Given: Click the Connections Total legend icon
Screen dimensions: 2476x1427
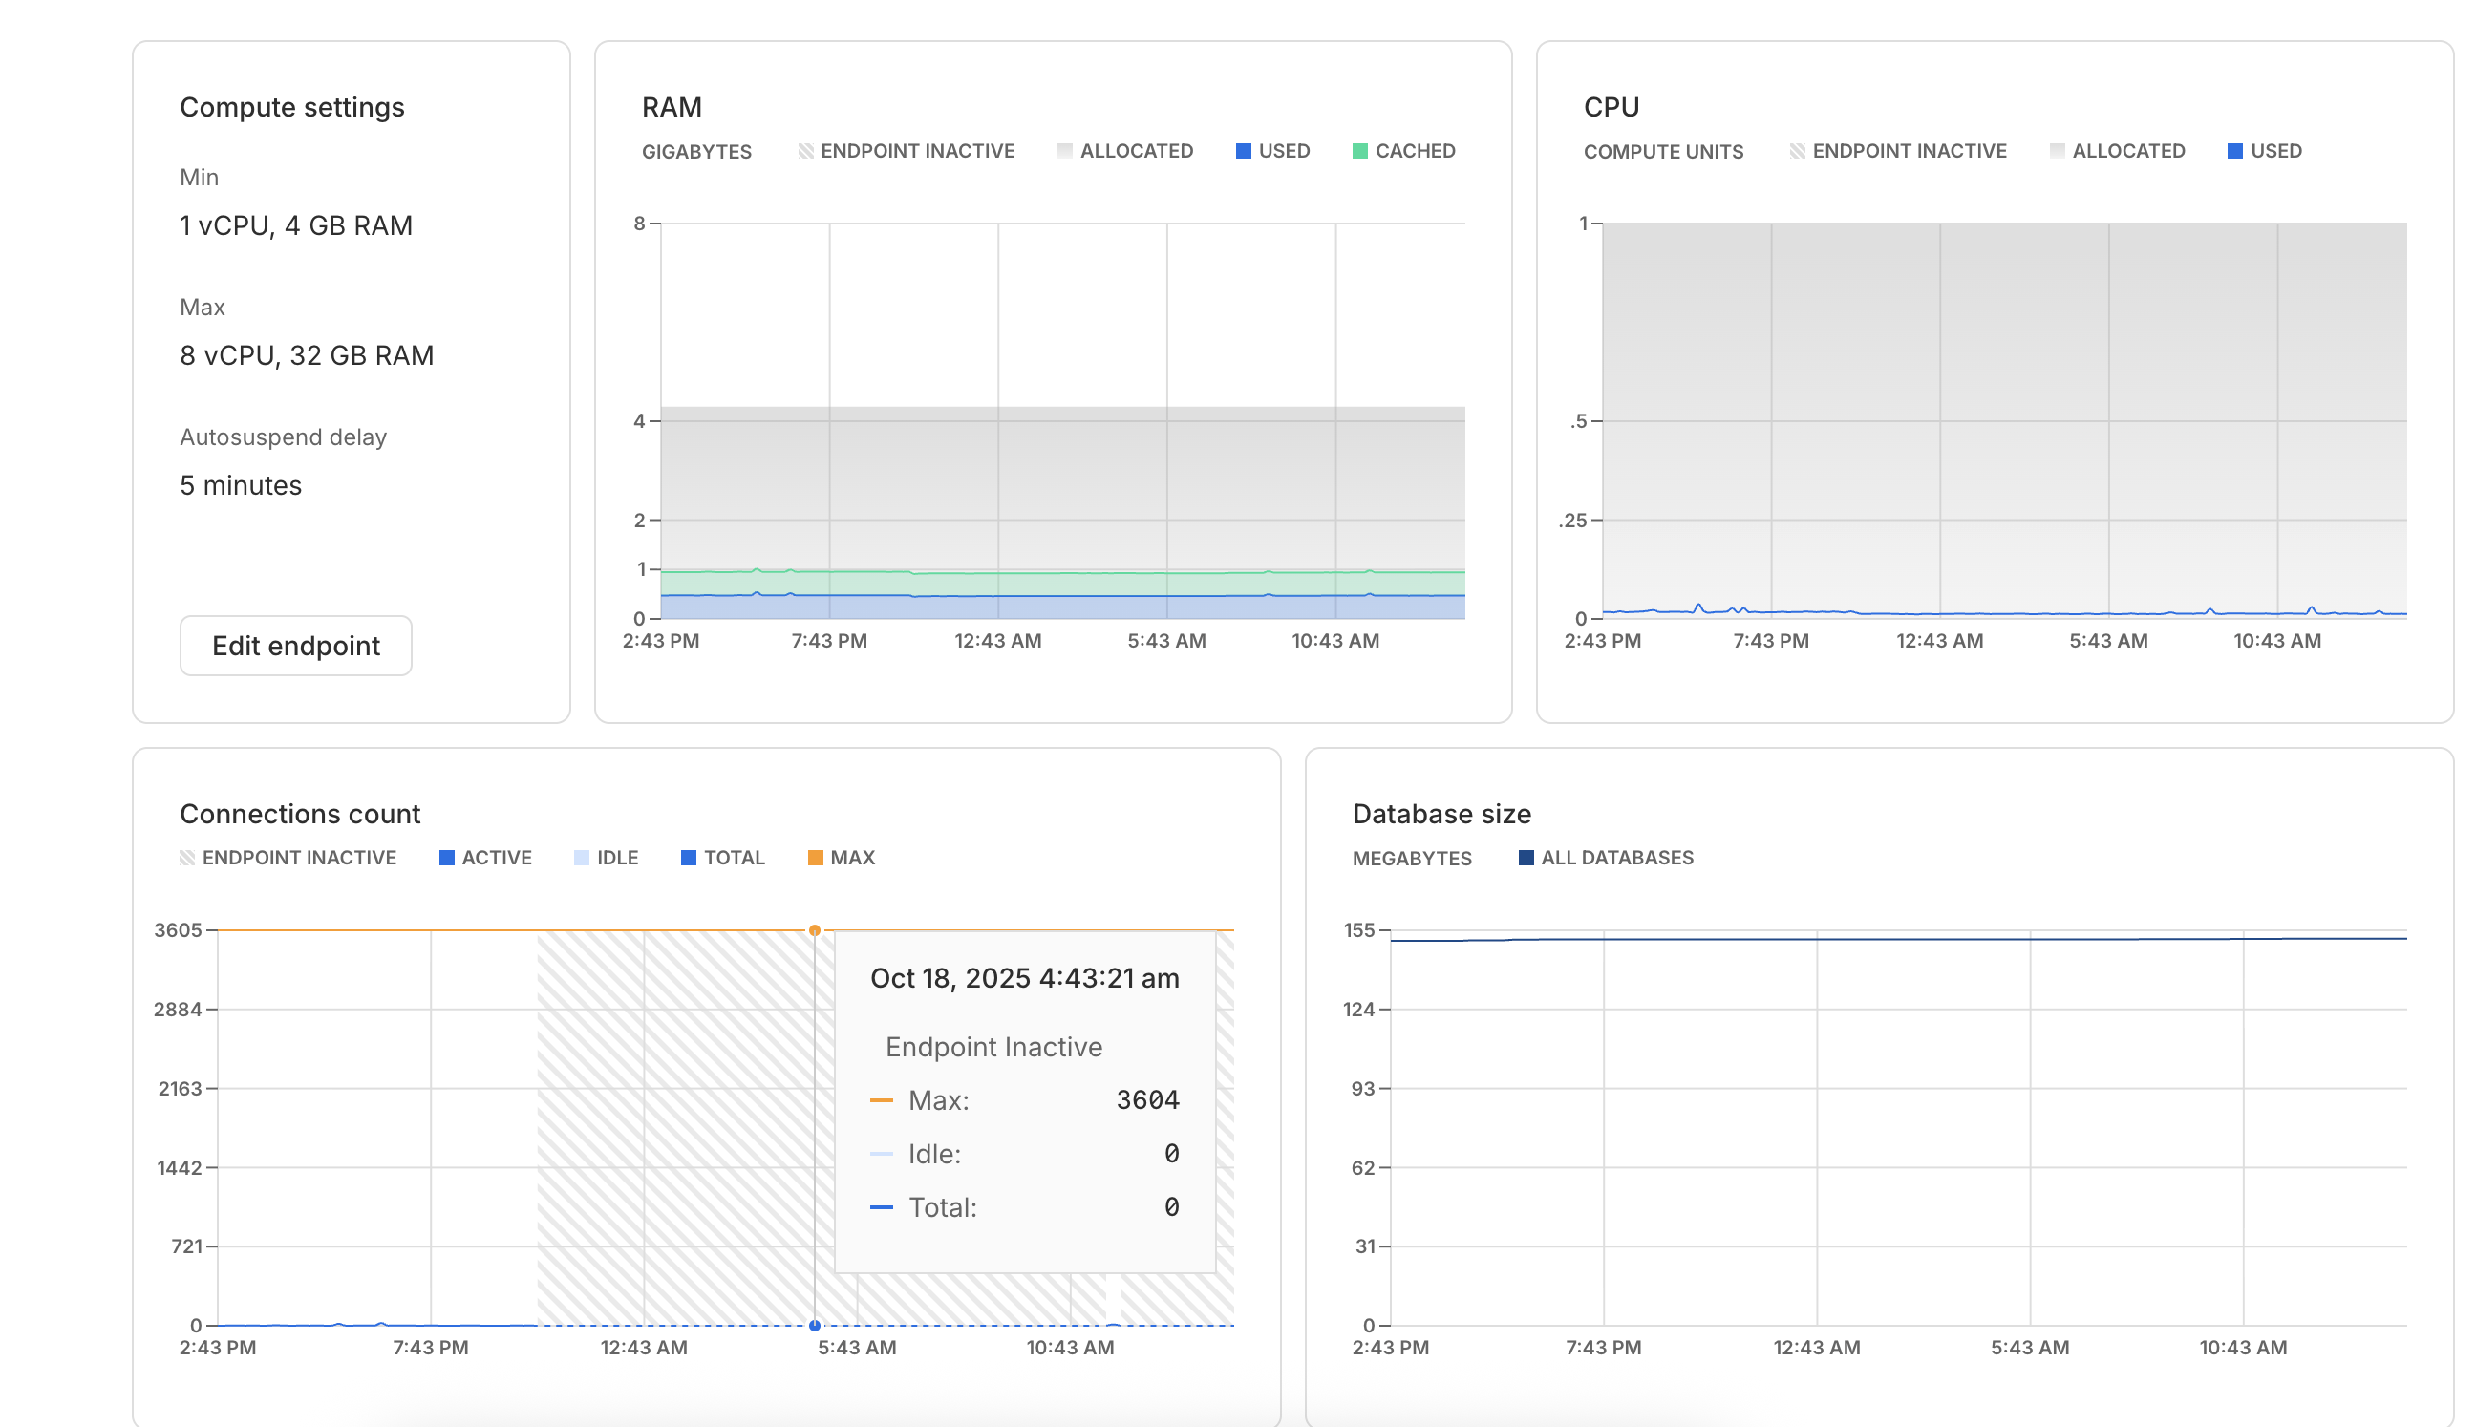Looking at the screenshot, I should tap(688, 858).
